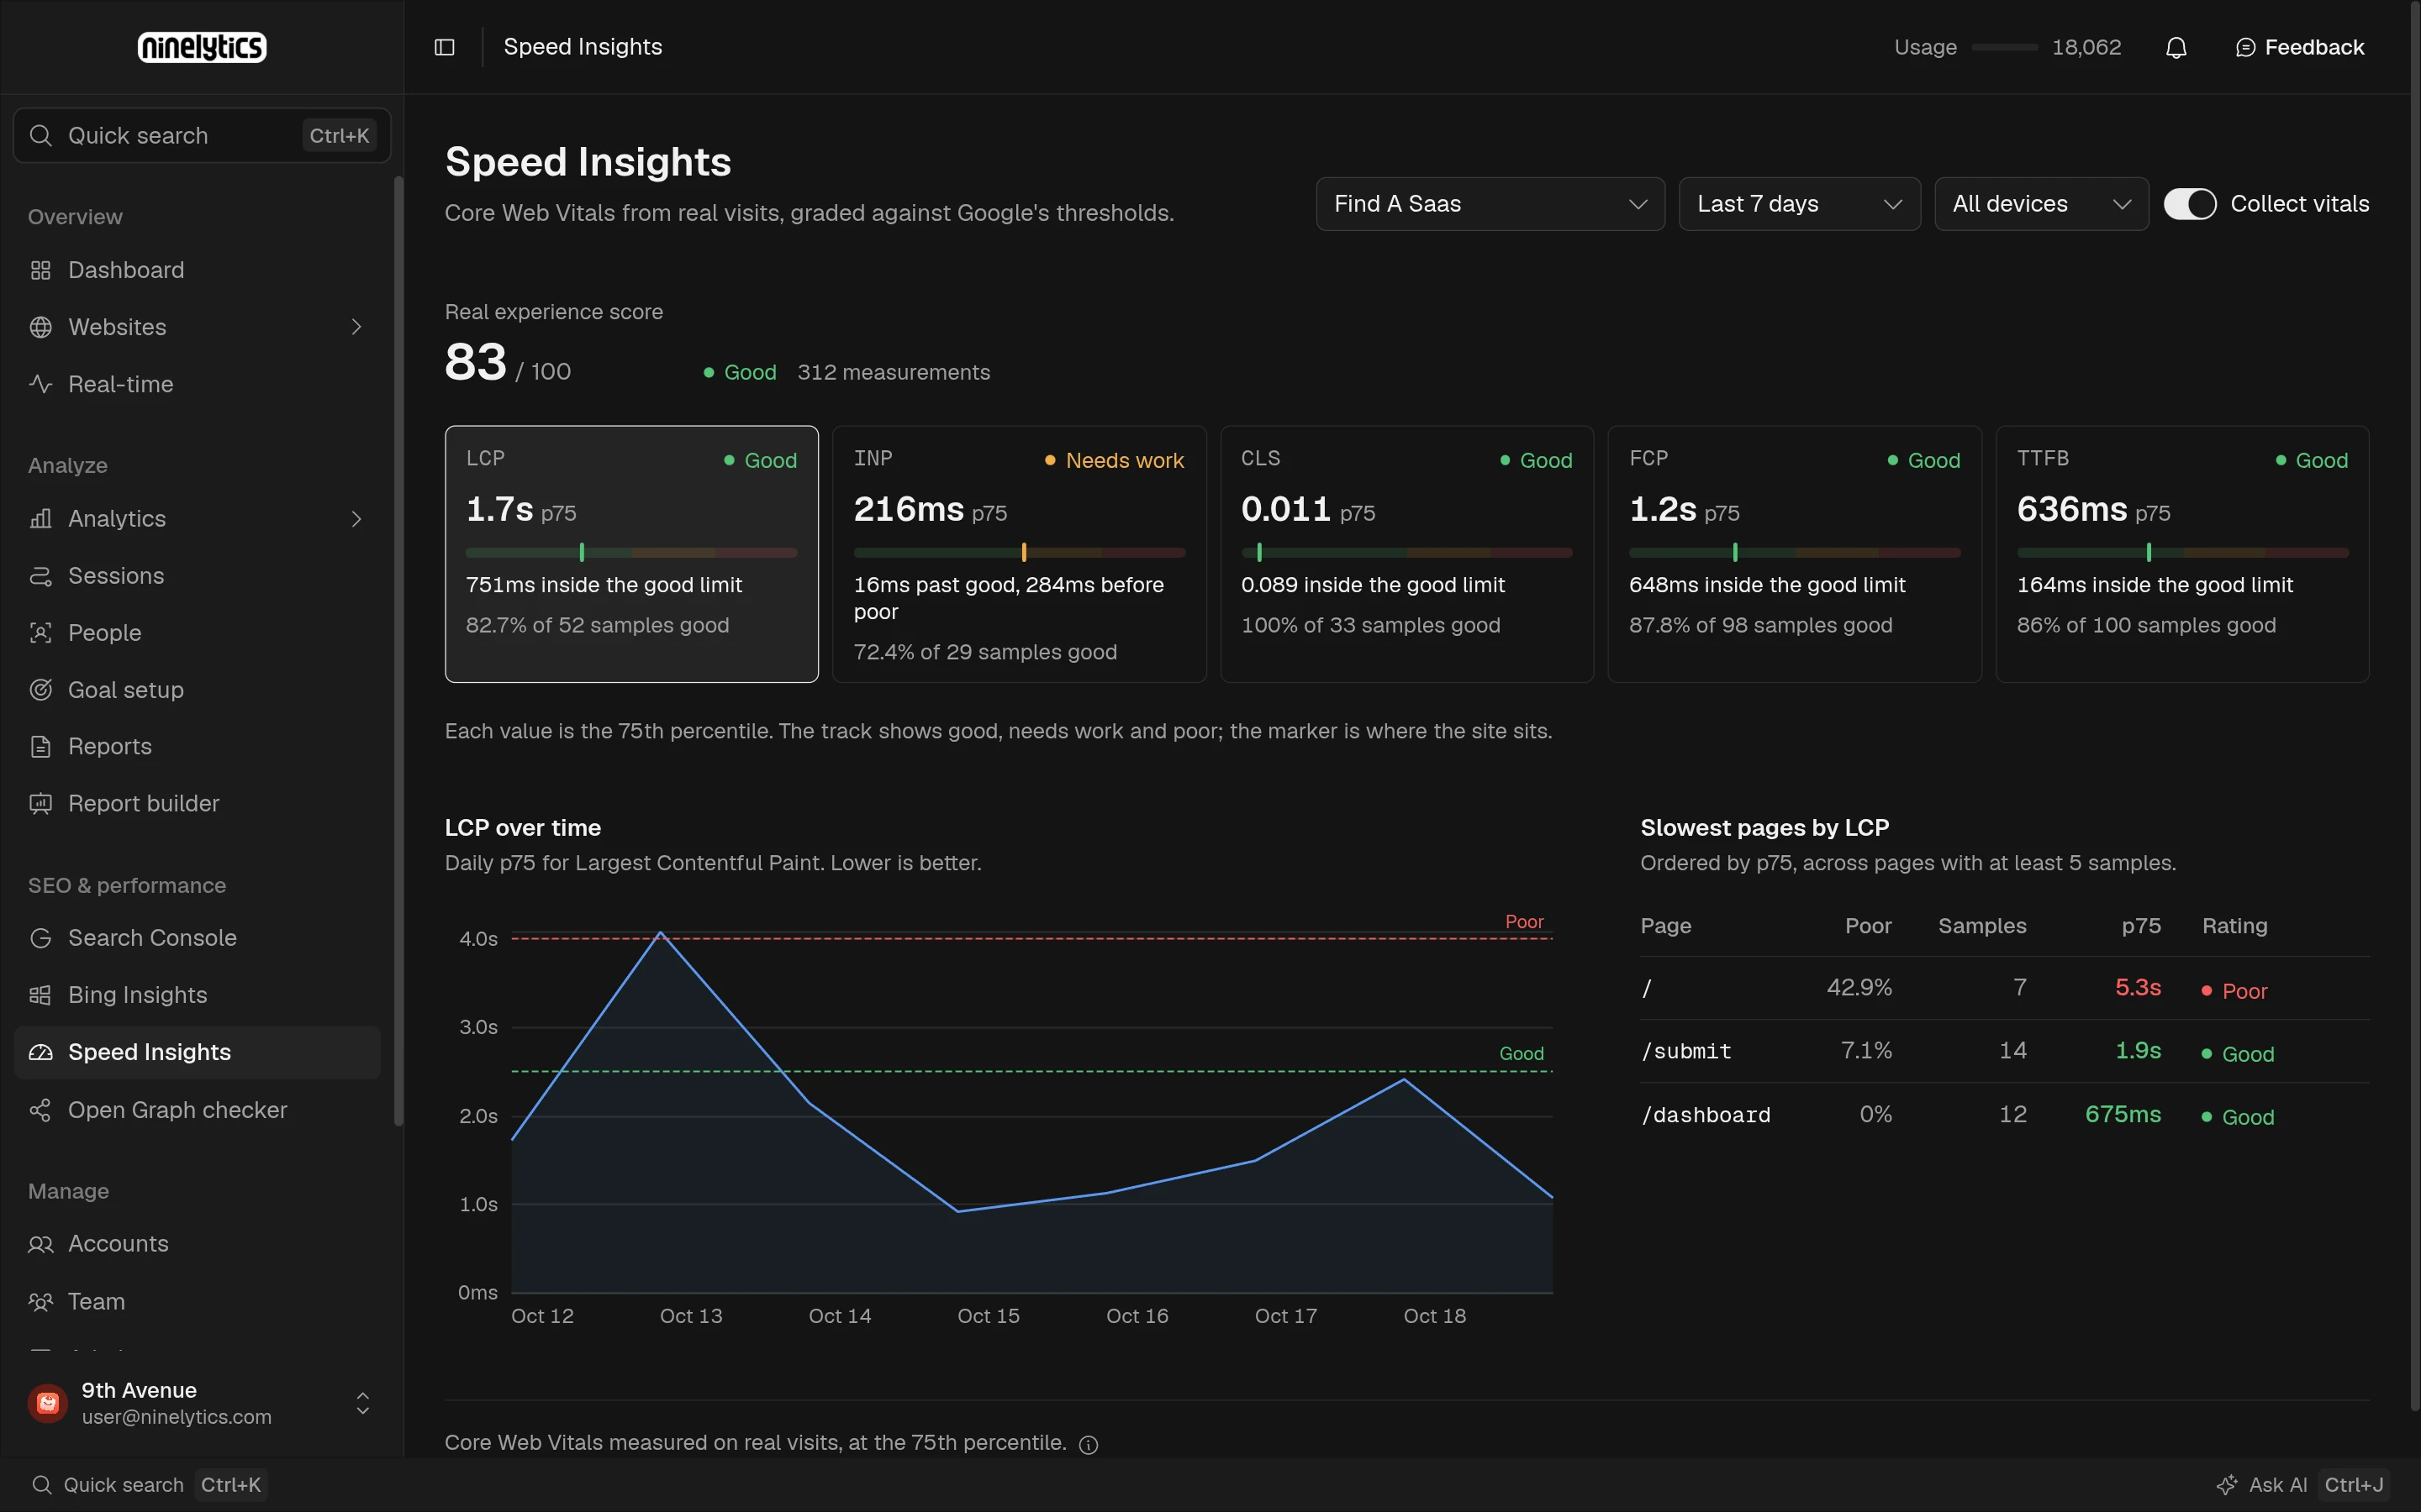Image resolution: width=2421 pixels, height=1512 pixels.
Task: Select the INP metric card
Action: [x=1019, y=554]
